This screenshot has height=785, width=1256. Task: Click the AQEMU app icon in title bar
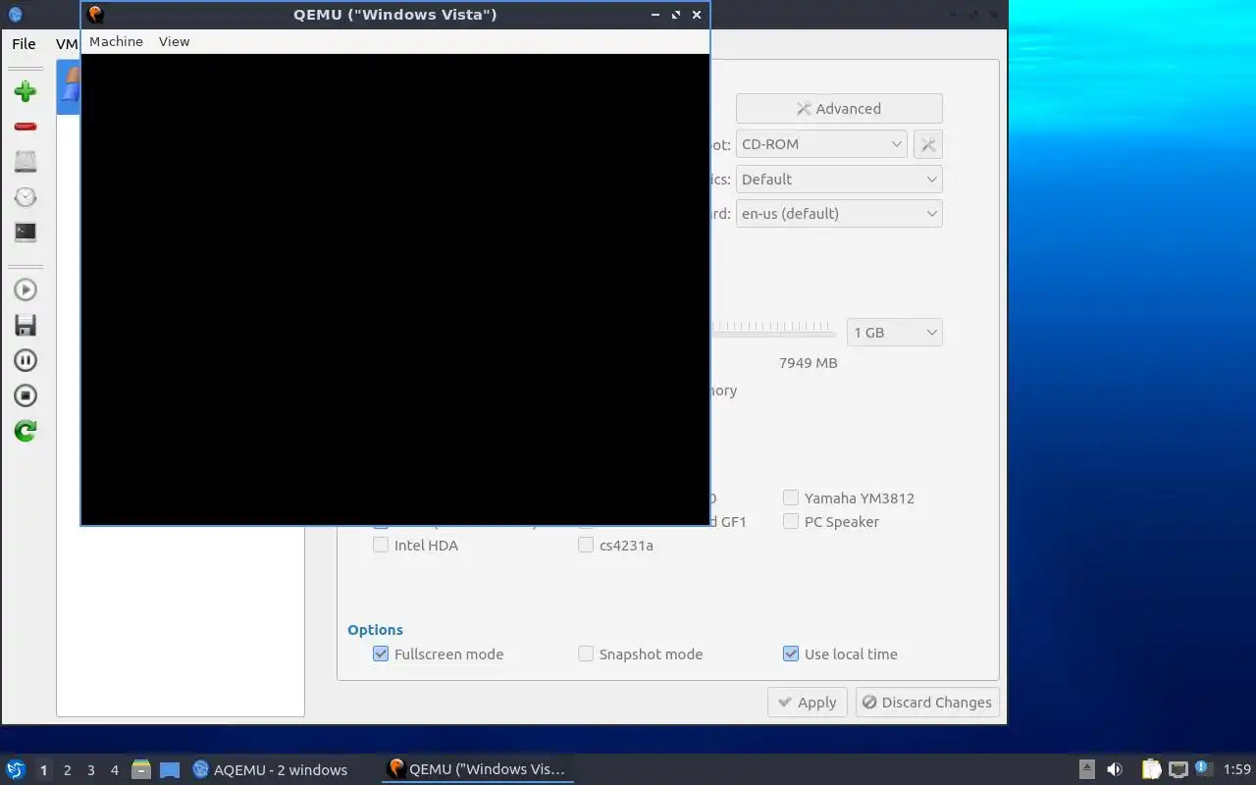pyautogui.click(x=14, y=14)
